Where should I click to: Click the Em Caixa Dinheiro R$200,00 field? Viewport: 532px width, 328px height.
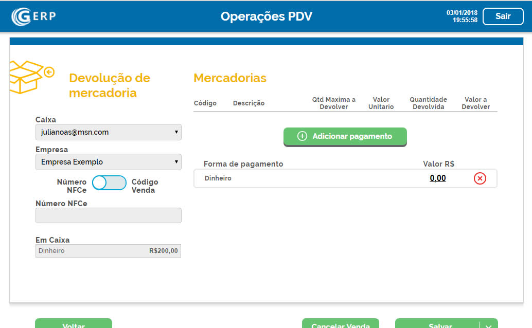tap(108, 251)
